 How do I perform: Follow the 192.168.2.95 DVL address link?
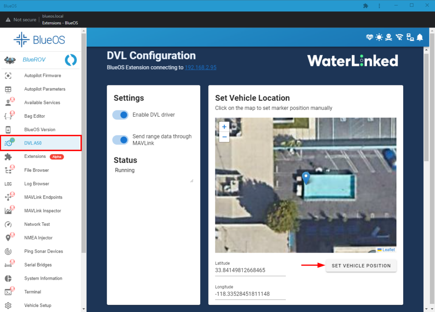click(x=201, y=67)
